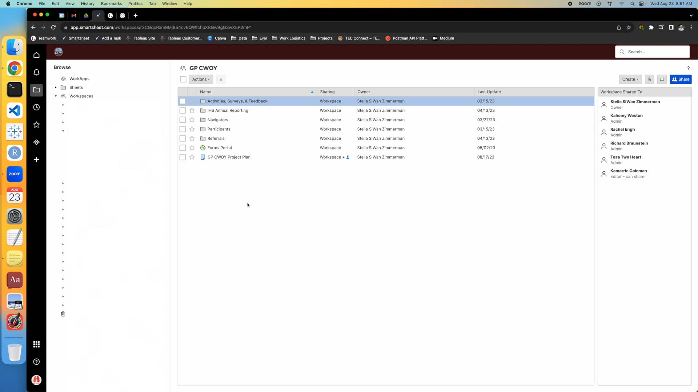
Task: Open the Tableau Site bookmark link
Action: tap(144, 38)
